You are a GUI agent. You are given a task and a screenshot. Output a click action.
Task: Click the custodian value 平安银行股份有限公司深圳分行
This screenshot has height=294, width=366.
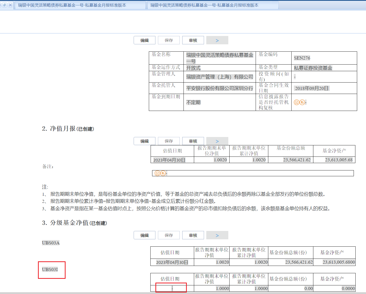tap(220, 88)
